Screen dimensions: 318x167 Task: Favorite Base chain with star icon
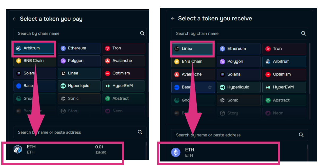(x=210, y=87)
